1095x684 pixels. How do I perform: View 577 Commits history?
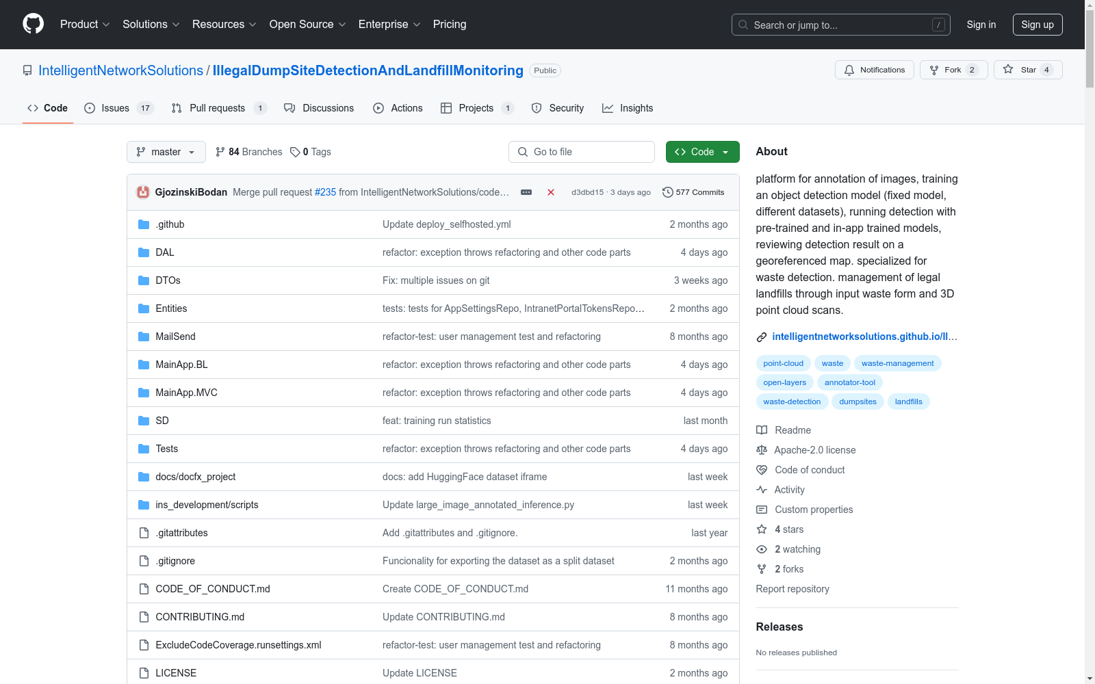tap(693, 192)
